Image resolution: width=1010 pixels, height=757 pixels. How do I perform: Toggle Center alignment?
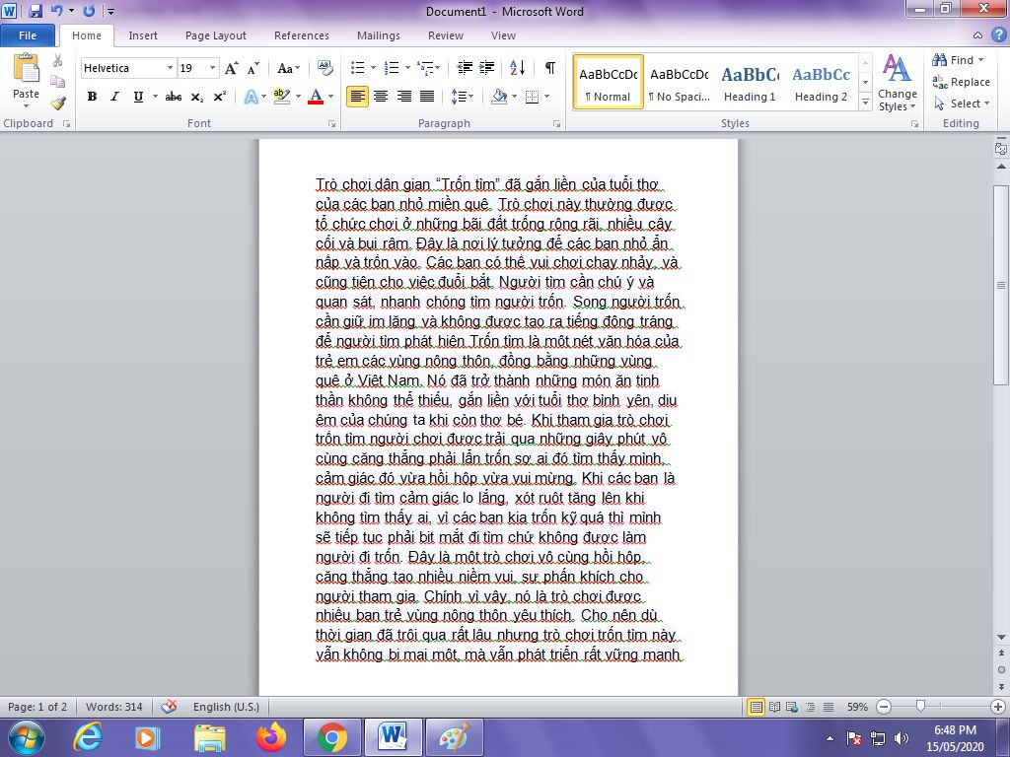click(x=381, y=97)
